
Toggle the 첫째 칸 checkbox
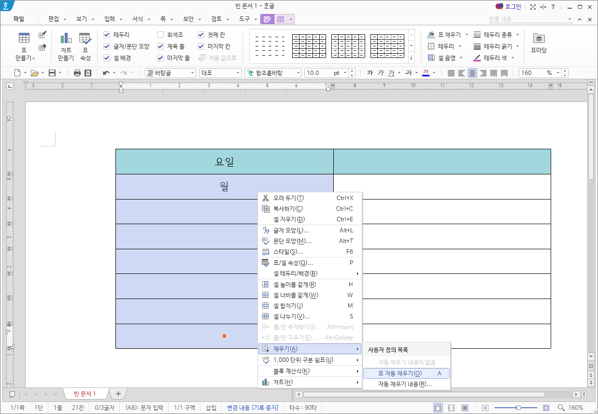pos(201,35)
